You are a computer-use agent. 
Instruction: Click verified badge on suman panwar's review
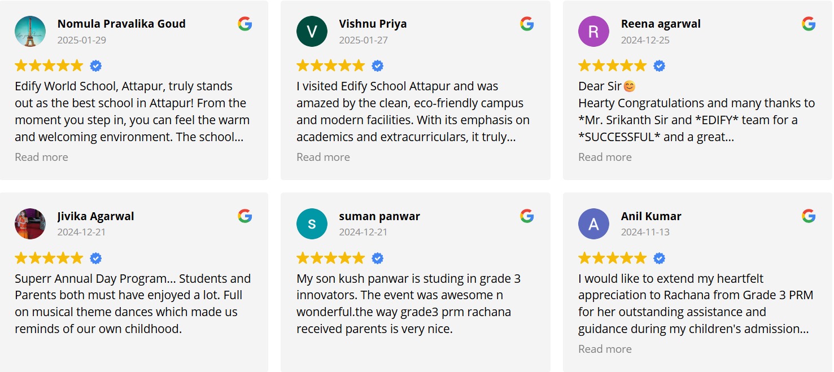[x=378, y=259]
